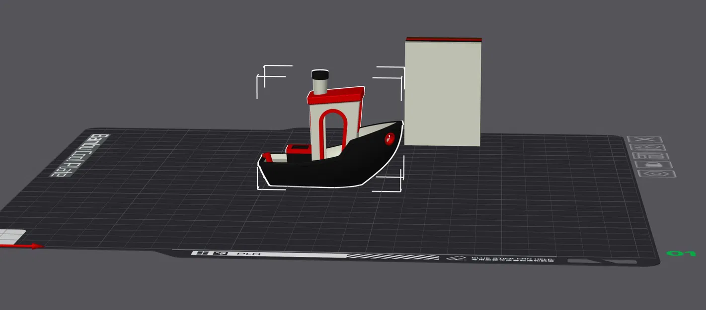The height and width of the screenshot is (310, 706).
Task: Open the plate settings checklist icon
Action: pos(650,156)
